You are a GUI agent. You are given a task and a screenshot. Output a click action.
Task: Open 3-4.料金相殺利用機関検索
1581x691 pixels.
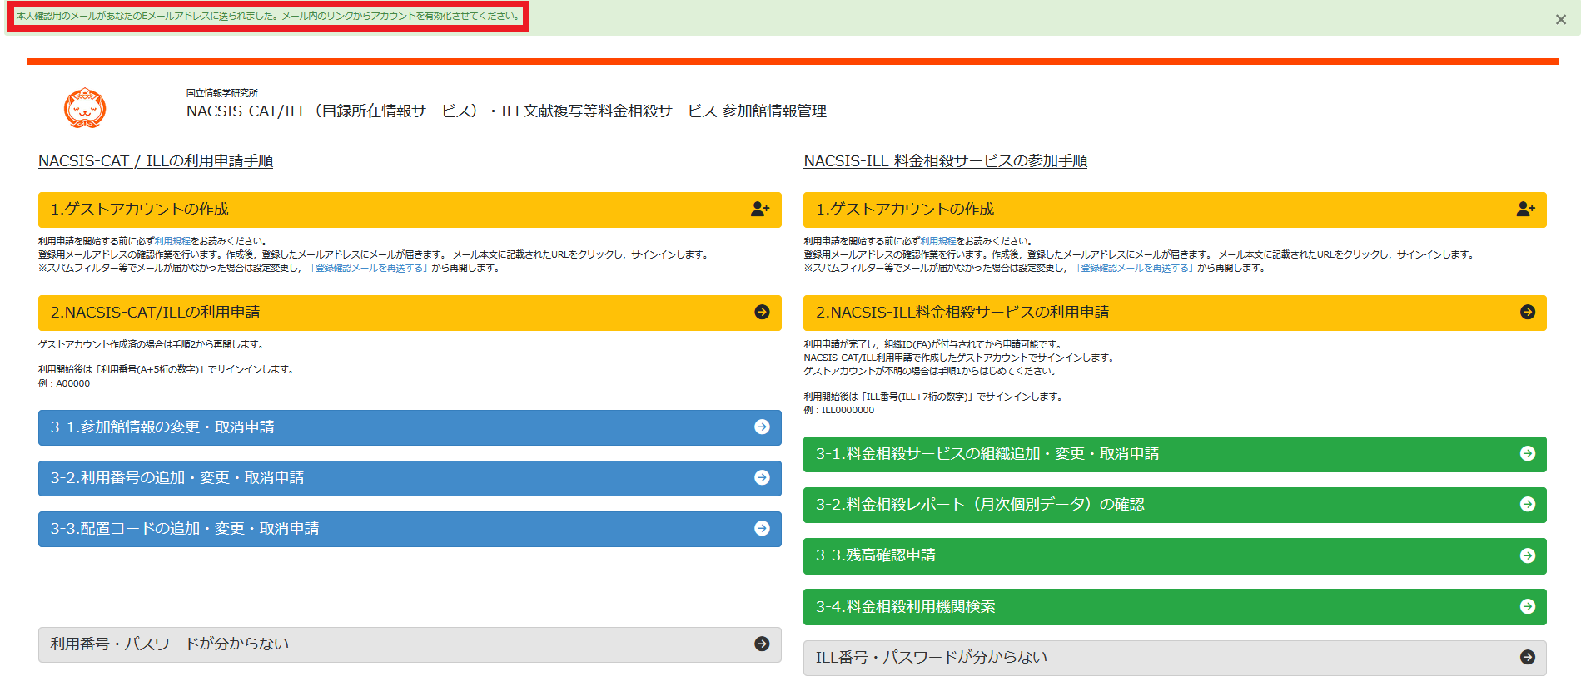tap(1175, 607)
